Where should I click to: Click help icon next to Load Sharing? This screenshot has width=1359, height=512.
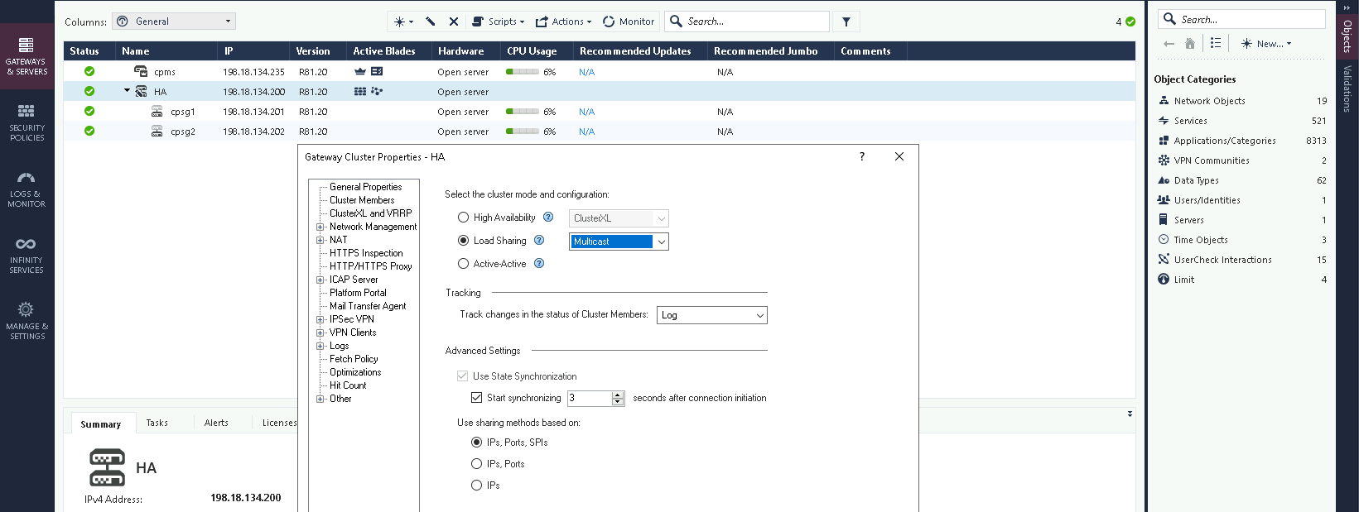539,241
